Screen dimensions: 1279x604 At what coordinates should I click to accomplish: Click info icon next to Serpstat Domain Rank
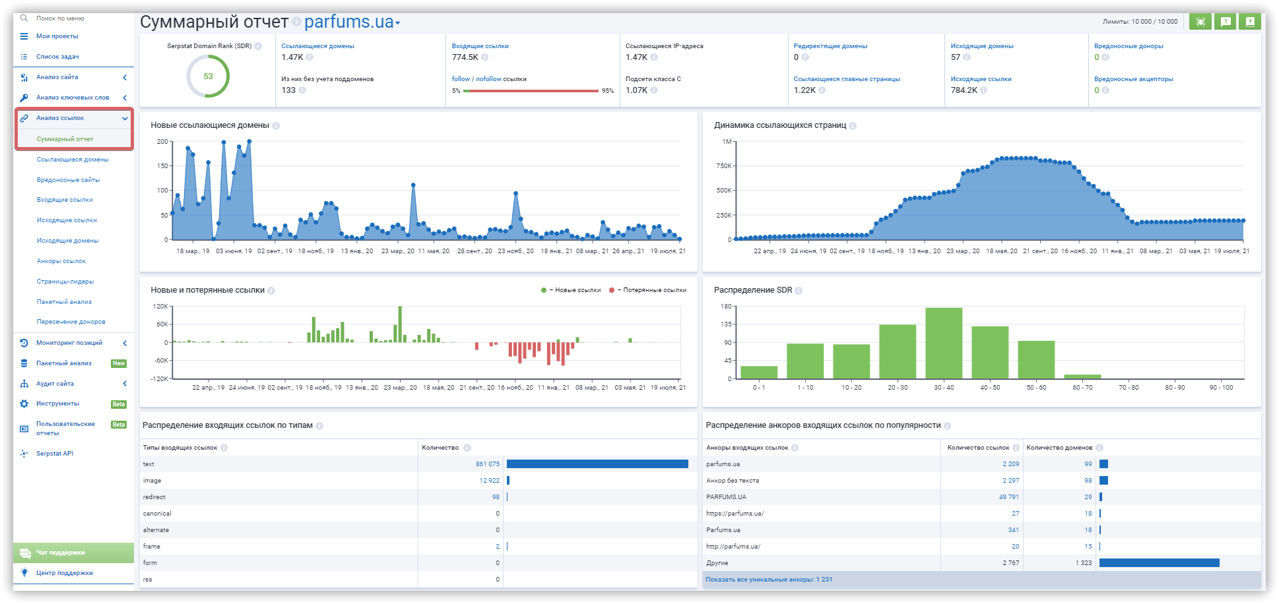pos(258,46)
